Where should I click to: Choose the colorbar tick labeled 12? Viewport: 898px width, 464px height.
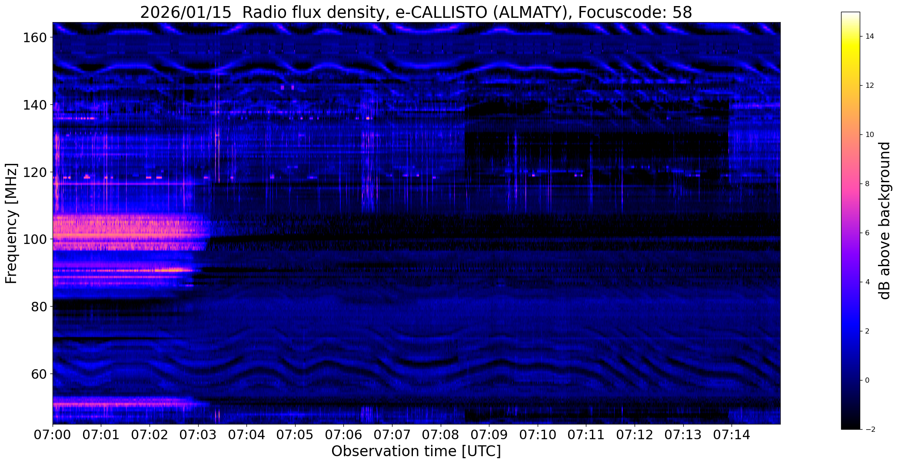(869, 86)
